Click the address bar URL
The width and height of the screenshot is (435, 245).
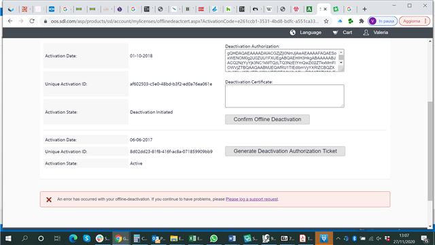coord(184,21)
